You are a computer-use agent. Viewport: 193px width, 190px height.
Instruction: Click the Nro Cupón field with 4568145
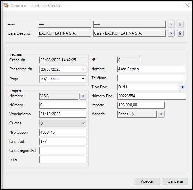(x=63, y=132)
